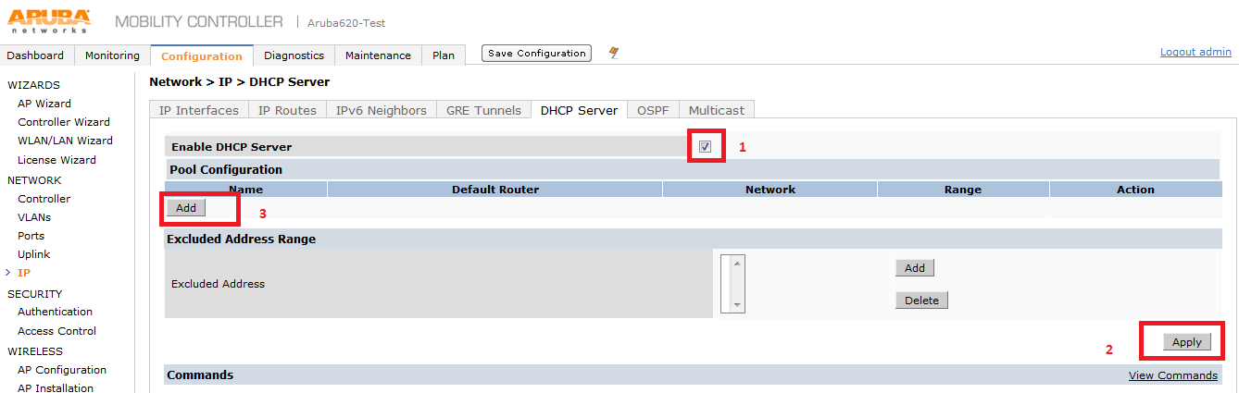Click the pin icon beside Save Configuration

(x=613, y=54)
